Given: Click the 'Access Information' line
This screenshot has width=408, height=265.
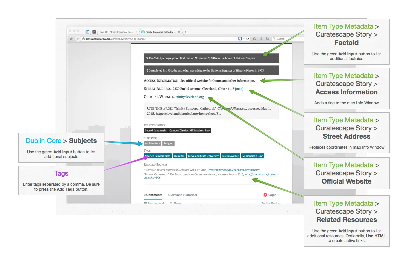Looking at the screenshot, I should point(199,81).
